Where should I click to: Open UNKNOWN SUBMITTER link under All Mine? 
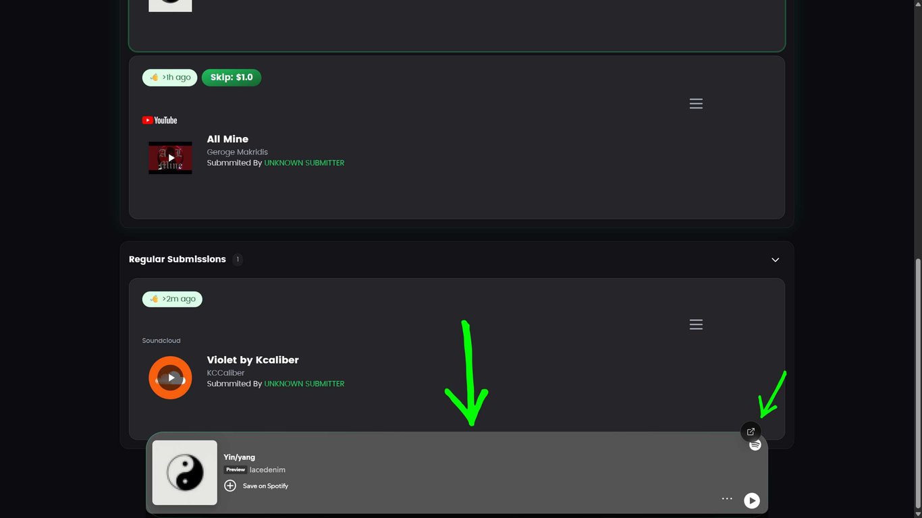pyautogui.click(x=304, y=163)
